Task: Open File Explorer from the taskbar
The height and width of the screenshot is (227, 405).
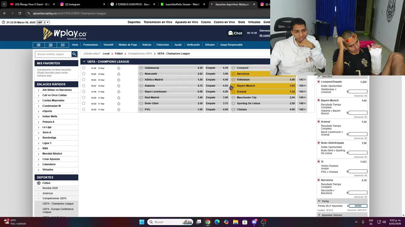Action: click(x=235, y=222)
